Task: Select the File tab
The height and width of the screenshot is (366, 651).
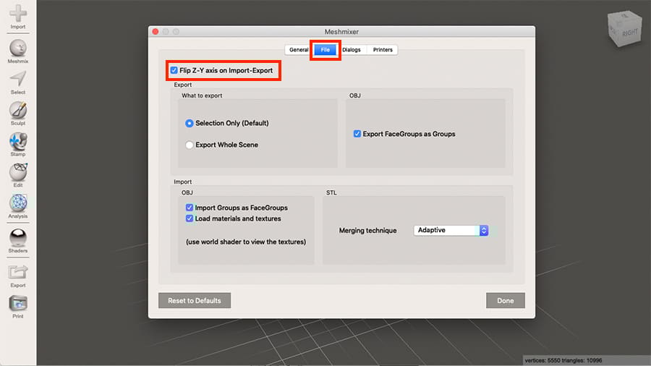Action: coord(325,50)
